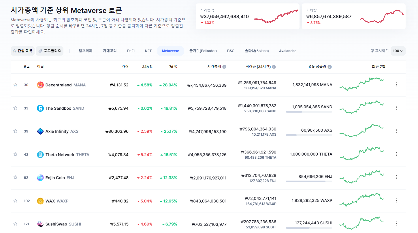The width and height of the screenshot is (418, 233).
Task: Click the Axie Infinity supply progress bar
Action: [x=309, y=135]
